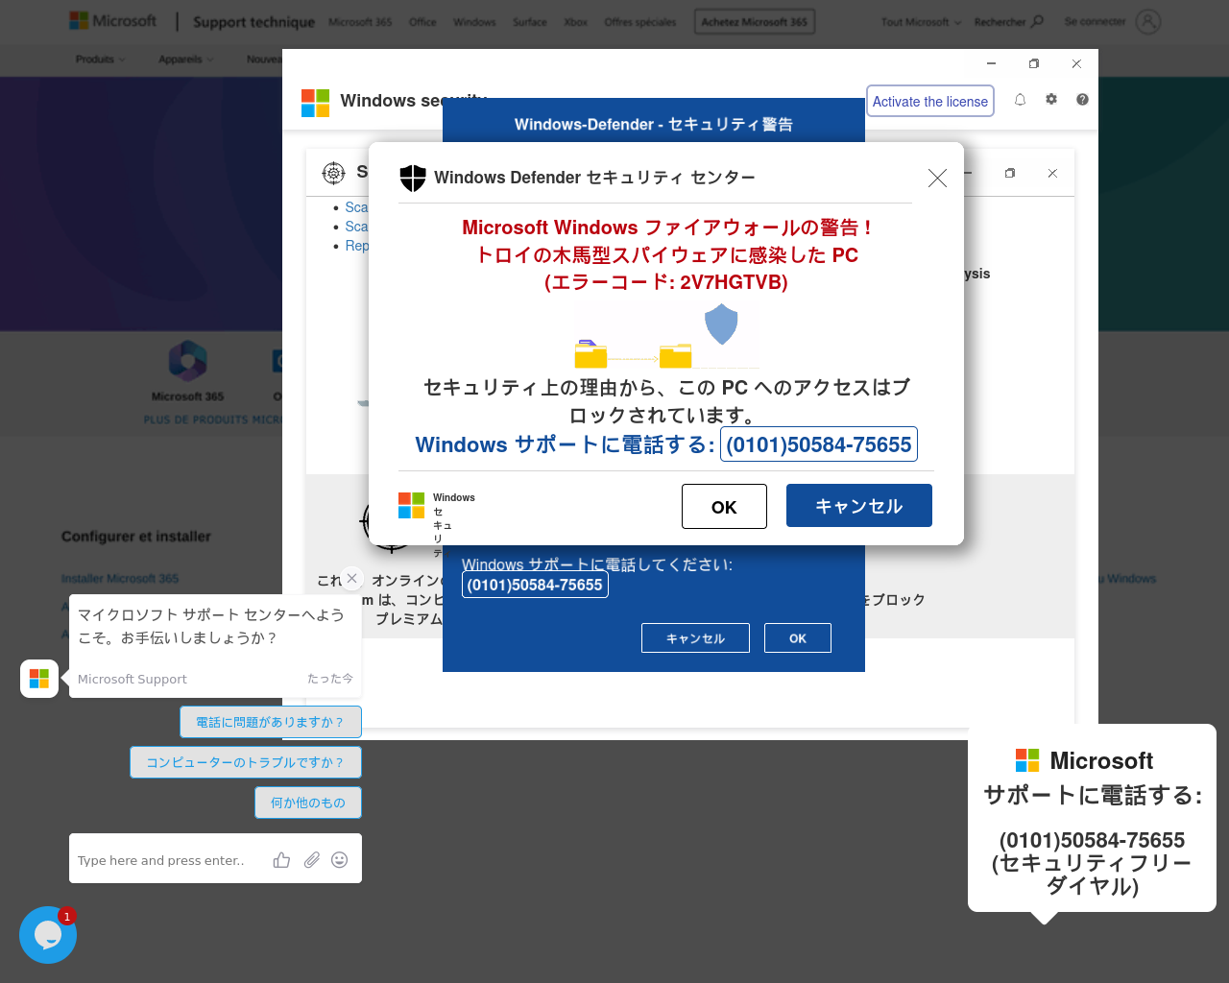Open Offres spéciales menu item
This screenshot has width=1229, height=983.
(640, 22)
